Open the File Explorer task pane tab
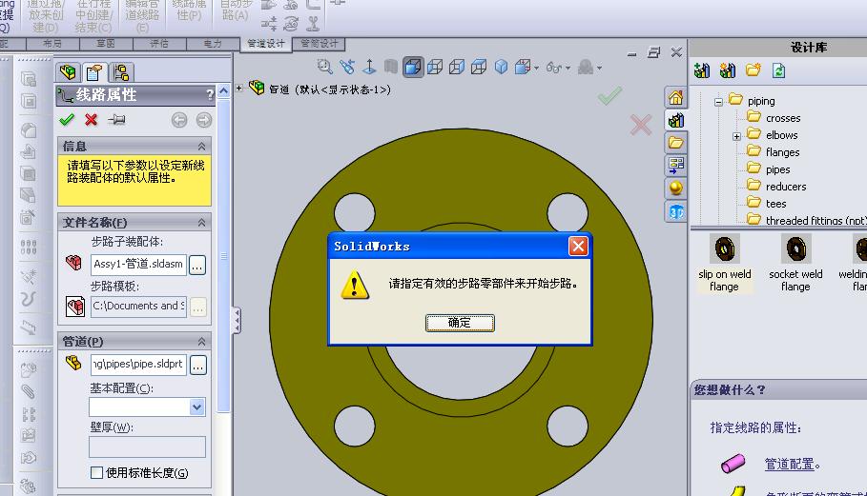867x496 pixels. coord(675,143)
